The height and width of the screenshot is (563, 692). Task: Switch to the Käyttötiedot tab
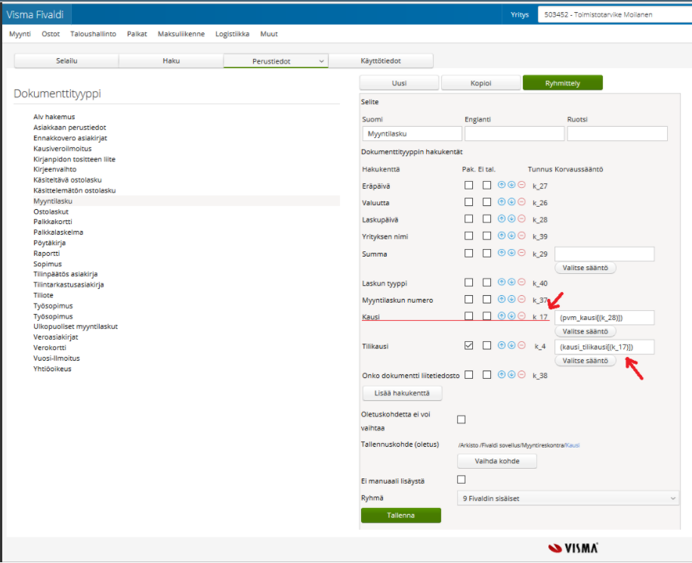click(381, 61)
